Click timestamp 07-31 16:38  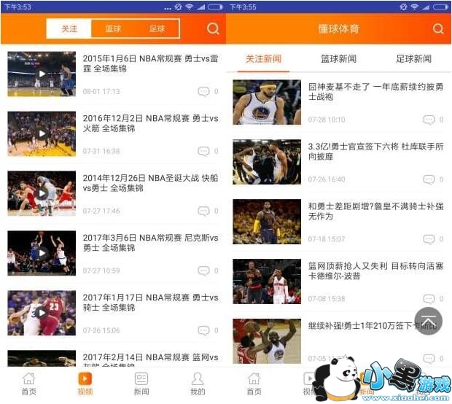(101, 151)
